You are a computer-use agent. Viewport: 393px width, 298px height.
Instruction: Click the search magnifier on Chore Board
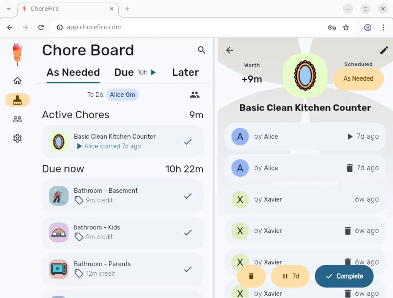coord(201,50)
